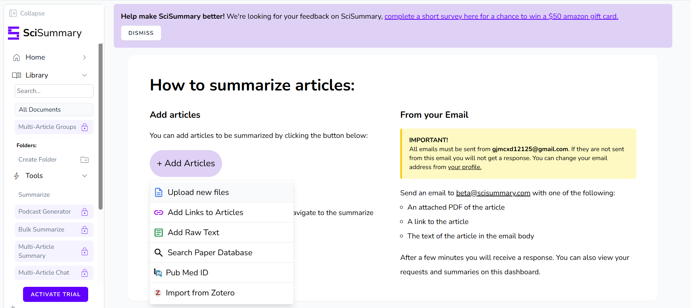Open the short survey gift card link
The image size is (691, 308).
point(501,17)
